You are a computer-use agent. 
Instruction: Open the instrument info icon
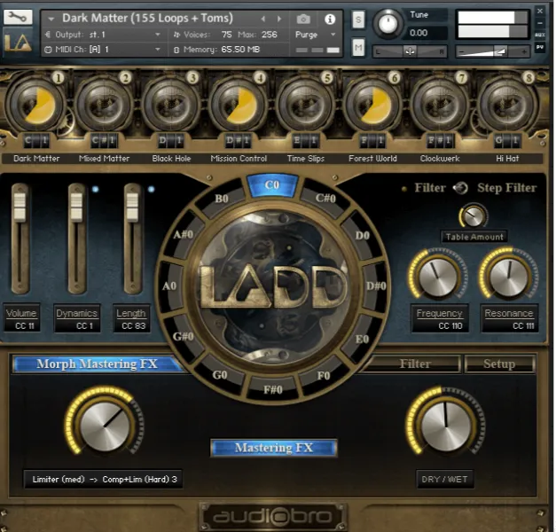coord(330,20)
